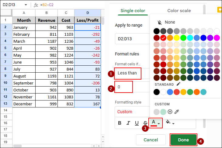
Task: Add a custom color with plus icon
Action: coord(170,112)
